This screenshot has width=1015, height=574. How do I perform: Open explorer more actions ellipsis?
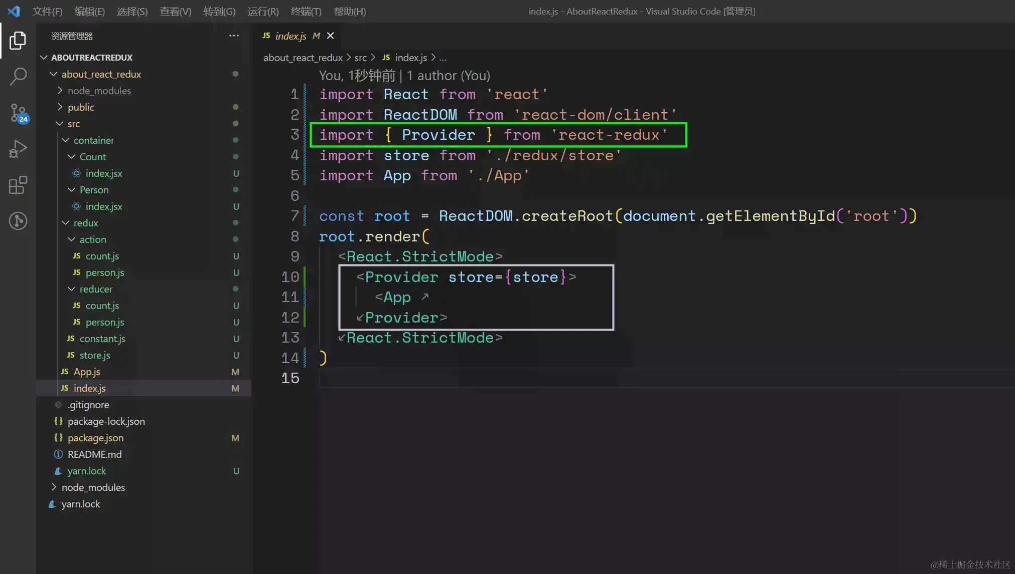[x=234, y=36]
